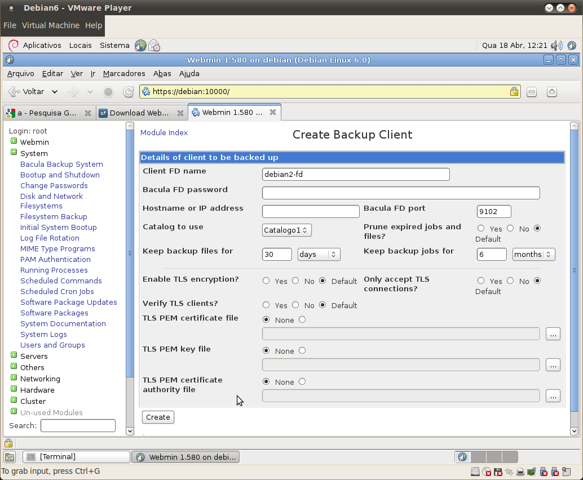Launch web browser from top panel globe icon
The image size is (583, 480).
coord(140,45)
